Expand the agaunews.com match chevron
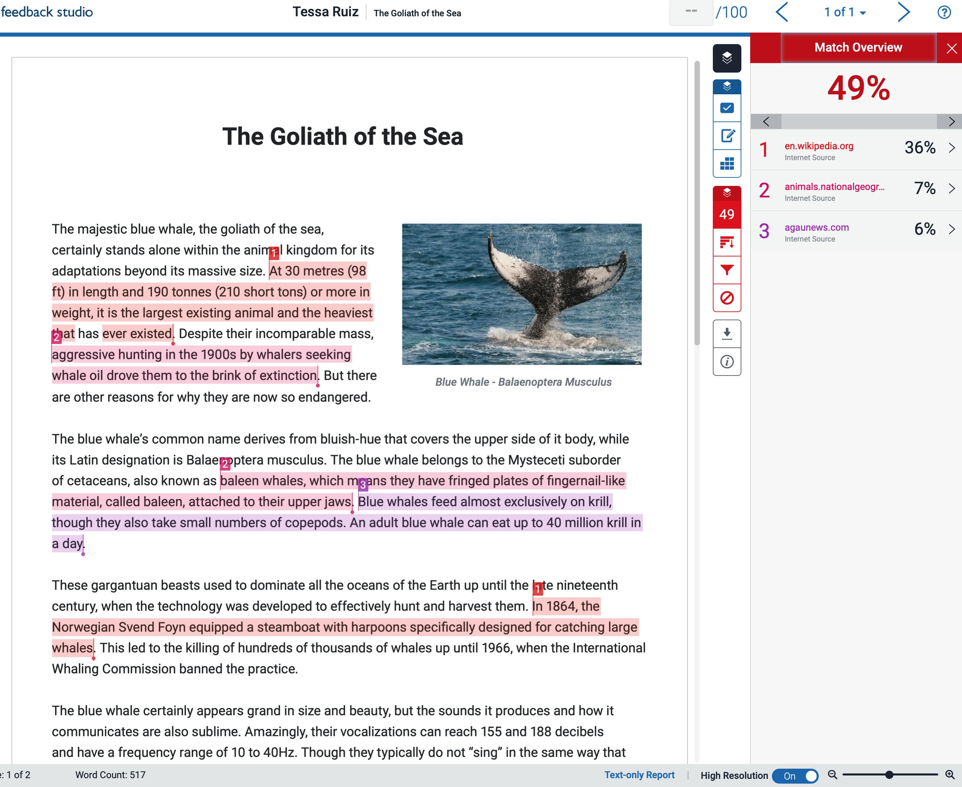962x787 pixels. [x=951, y=229]
